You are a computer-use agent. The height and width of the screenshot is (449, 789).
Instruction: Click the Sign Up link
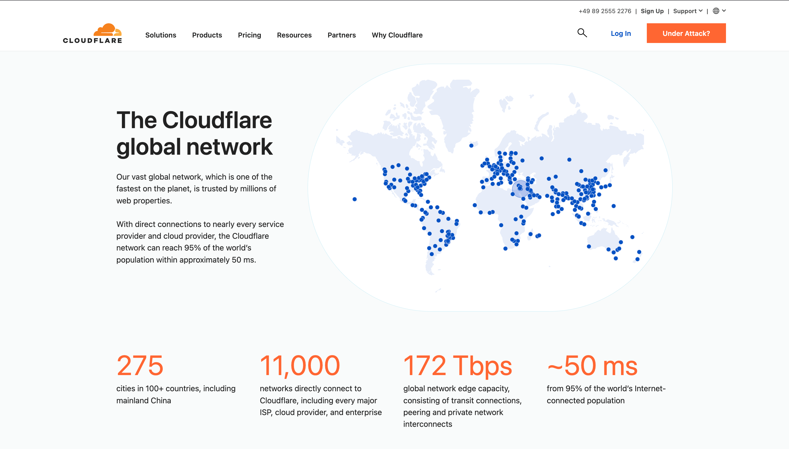click(652, 11)
